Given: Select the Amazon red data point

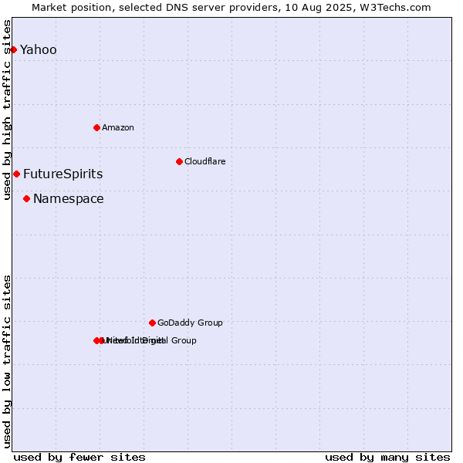Looking at the screenshot, I should tap(96, 127).
